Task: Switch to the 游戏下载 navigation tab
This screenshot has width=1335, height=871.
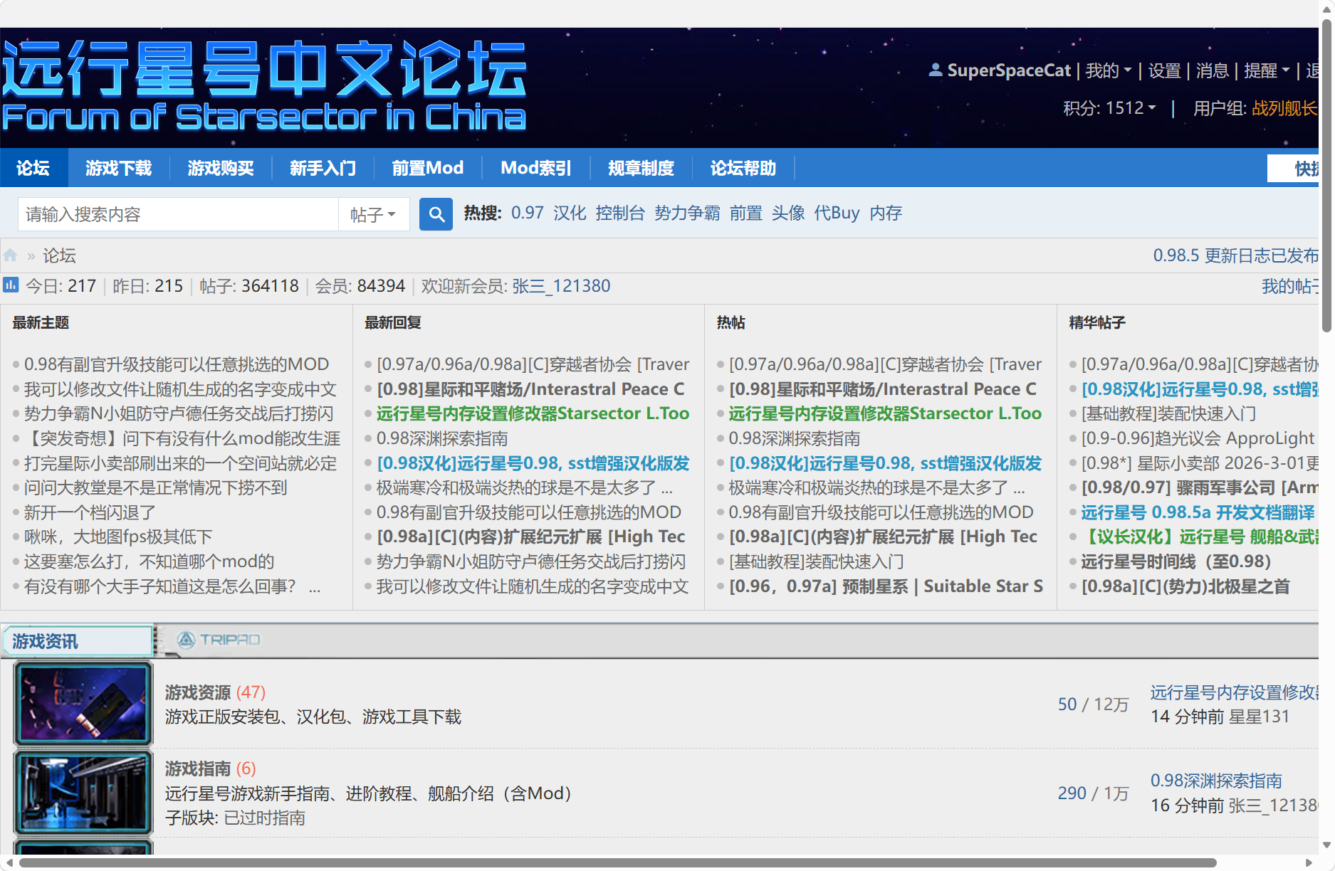Action: tap(118, 168)
